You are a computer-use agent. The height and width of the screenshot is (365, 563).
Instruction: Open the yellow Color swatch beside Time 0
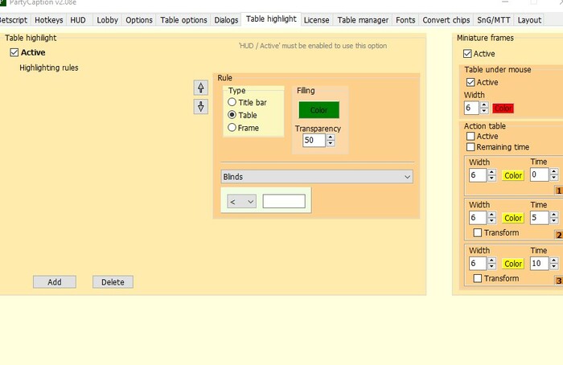tap(513, 175)
